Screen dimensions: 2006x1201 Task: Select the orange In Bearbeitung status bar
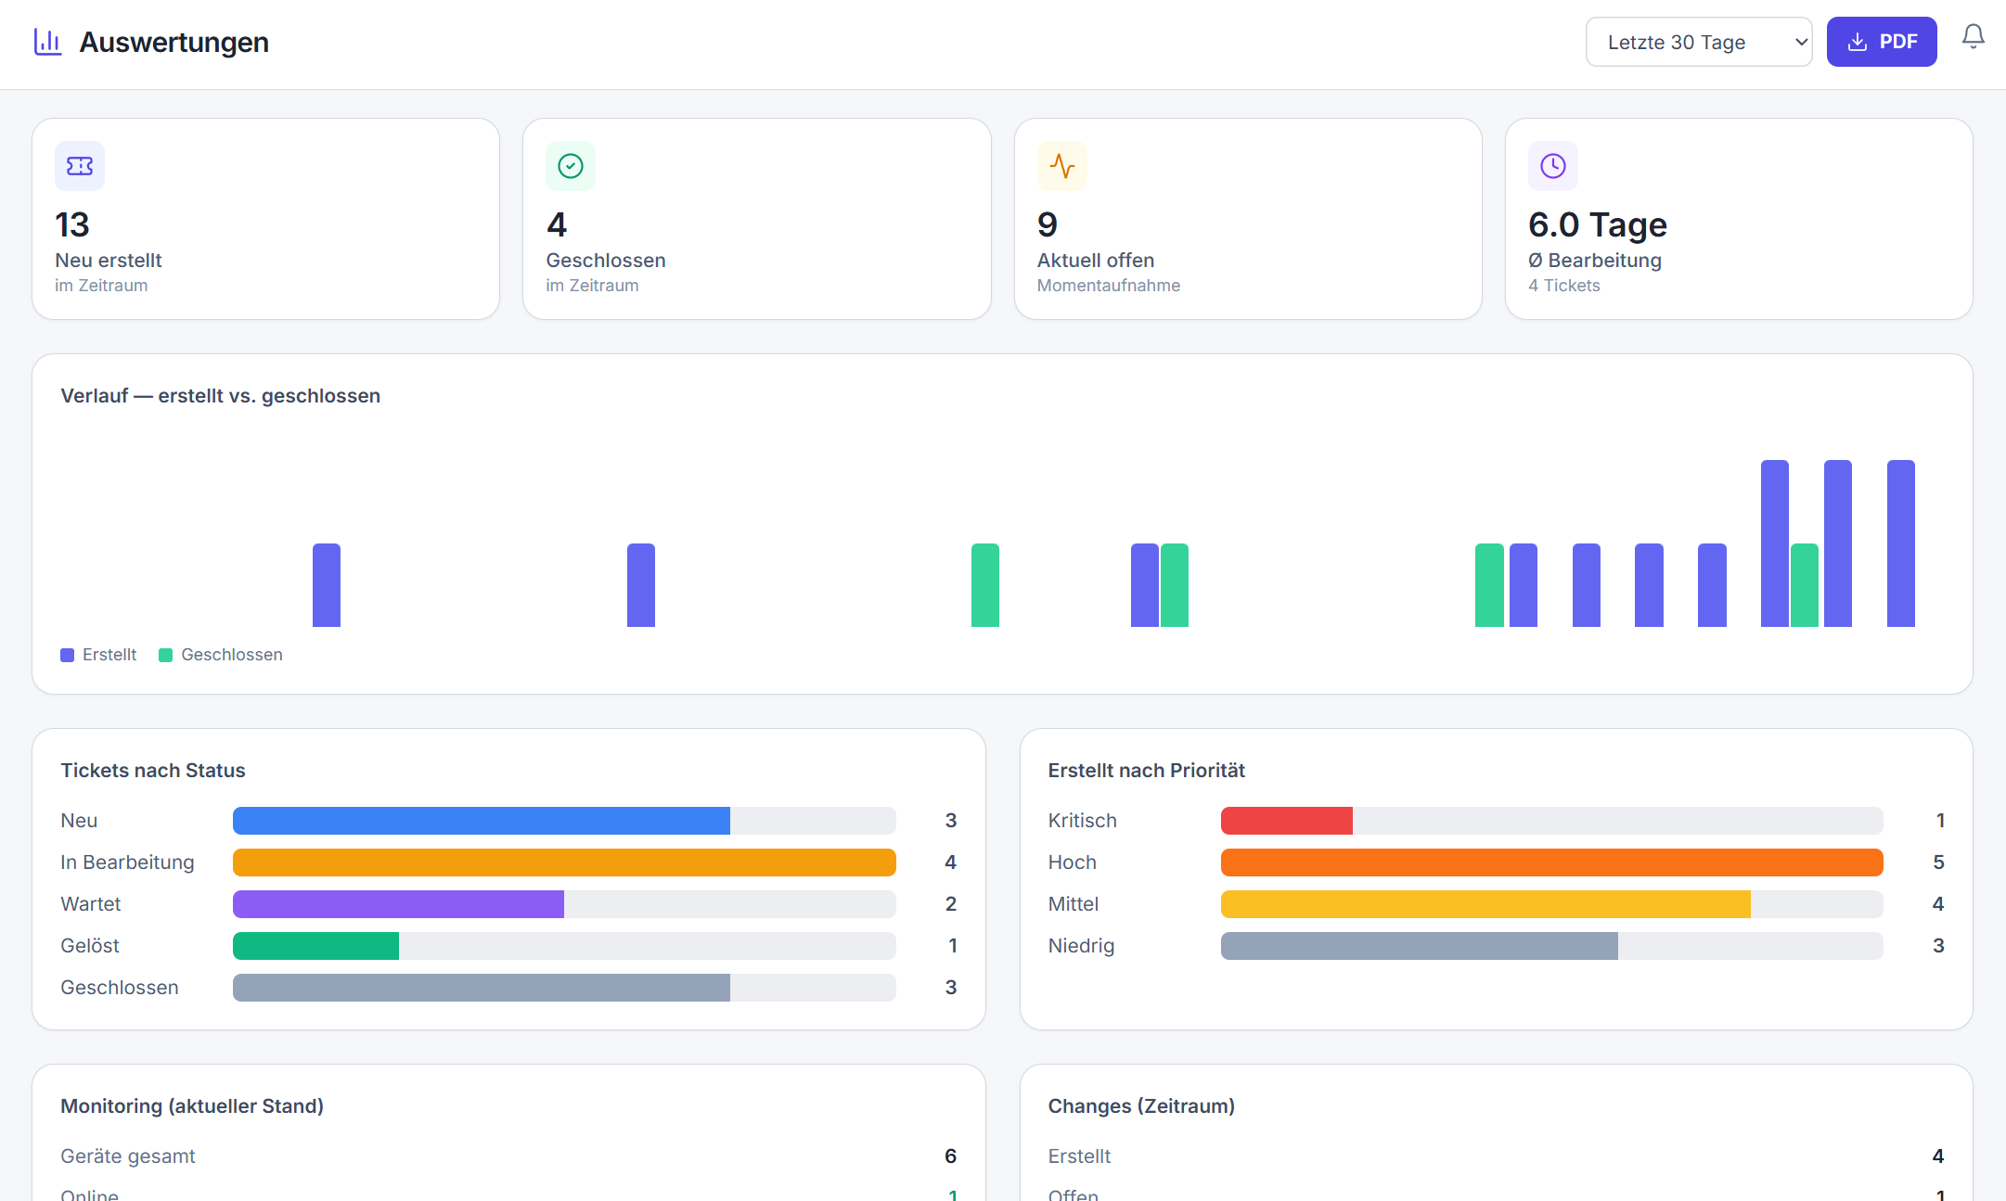[564, 862]
